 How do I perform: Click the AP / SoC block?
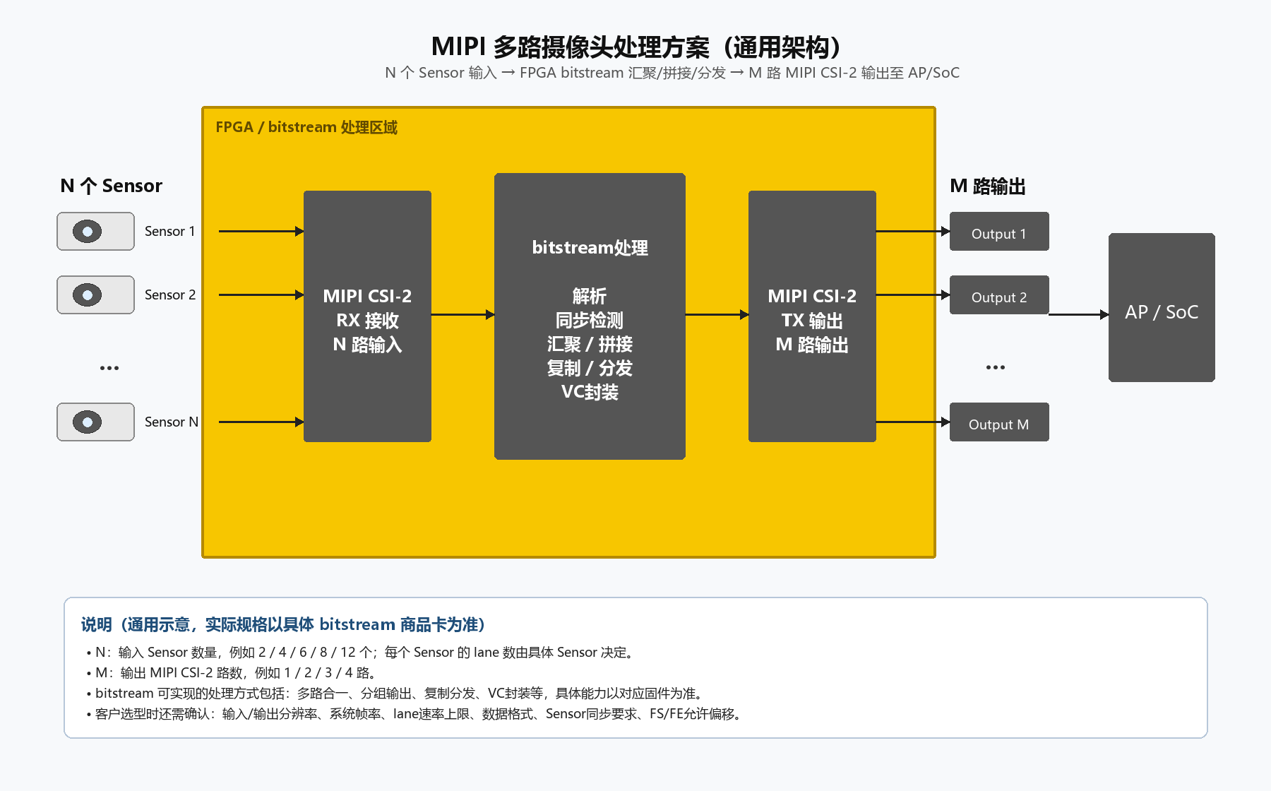tap(1162, 308)
